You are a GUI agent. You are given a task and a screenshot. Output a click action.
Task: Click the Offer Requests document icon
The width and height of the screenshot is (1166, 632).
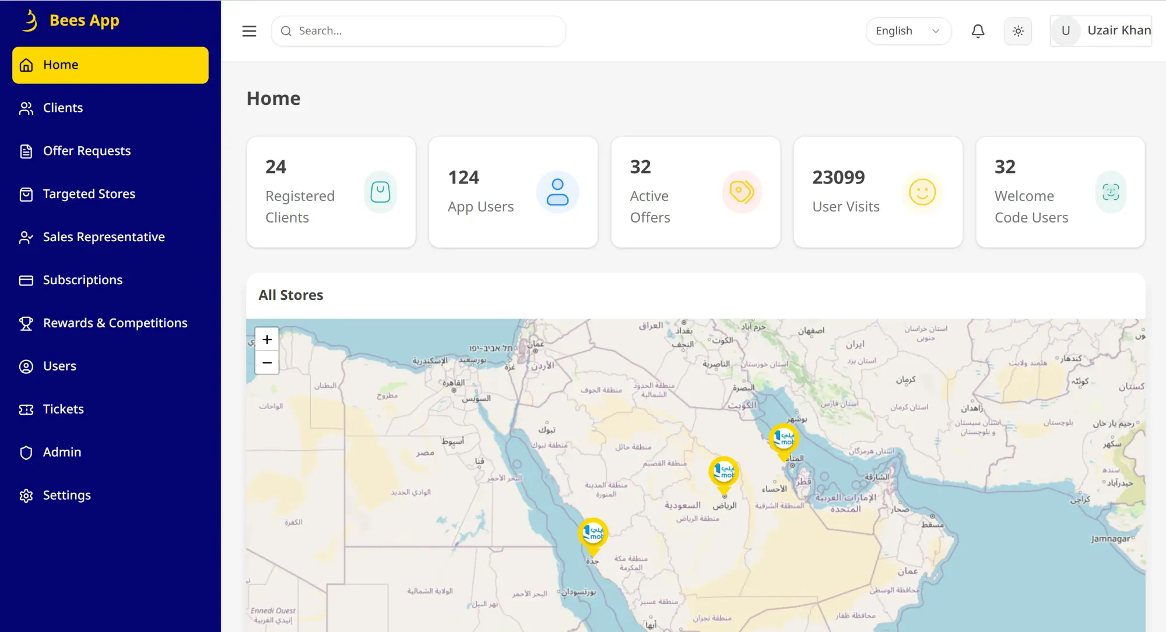click(x=26, y=151)
